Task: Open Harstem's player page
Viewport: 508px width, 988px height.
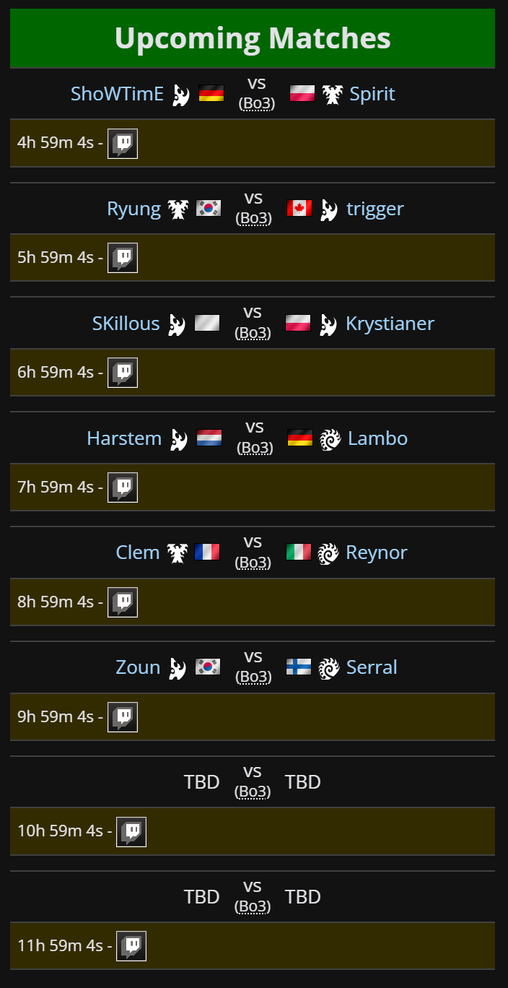Action: [x=124, y=438]
